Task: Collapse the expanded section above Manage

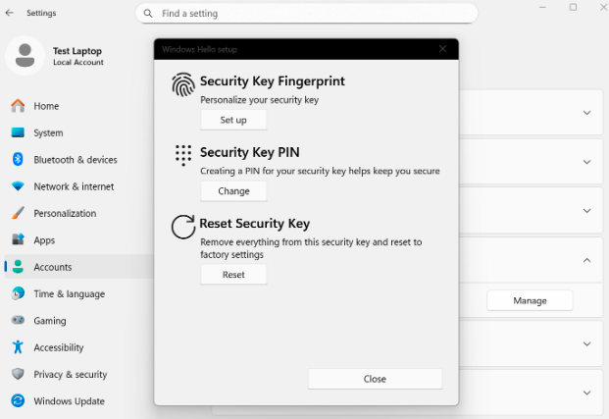Action: click(586, 260)
